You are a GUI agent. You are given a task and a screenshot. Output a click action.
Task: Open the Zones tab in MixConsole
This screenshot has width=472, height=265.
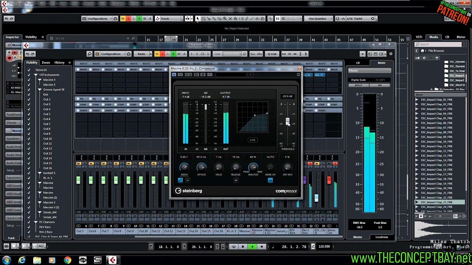coord(46,63)
